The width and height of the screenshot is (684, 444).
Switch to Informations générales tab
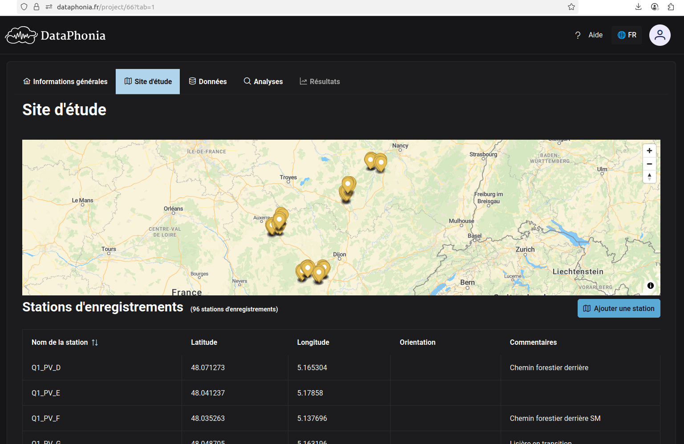point(65,82)
